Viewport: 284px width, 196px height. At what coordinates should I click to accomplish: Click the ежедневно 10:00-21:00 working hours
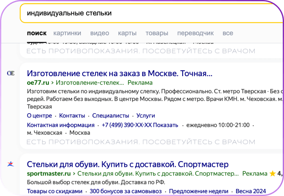(x=218, y=125)
